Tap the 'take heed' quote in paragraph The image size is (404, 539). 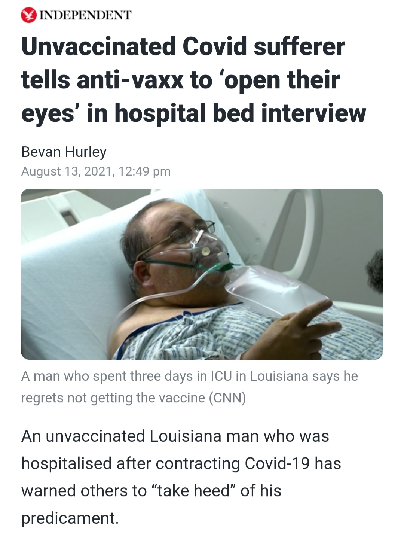(193, 491)
